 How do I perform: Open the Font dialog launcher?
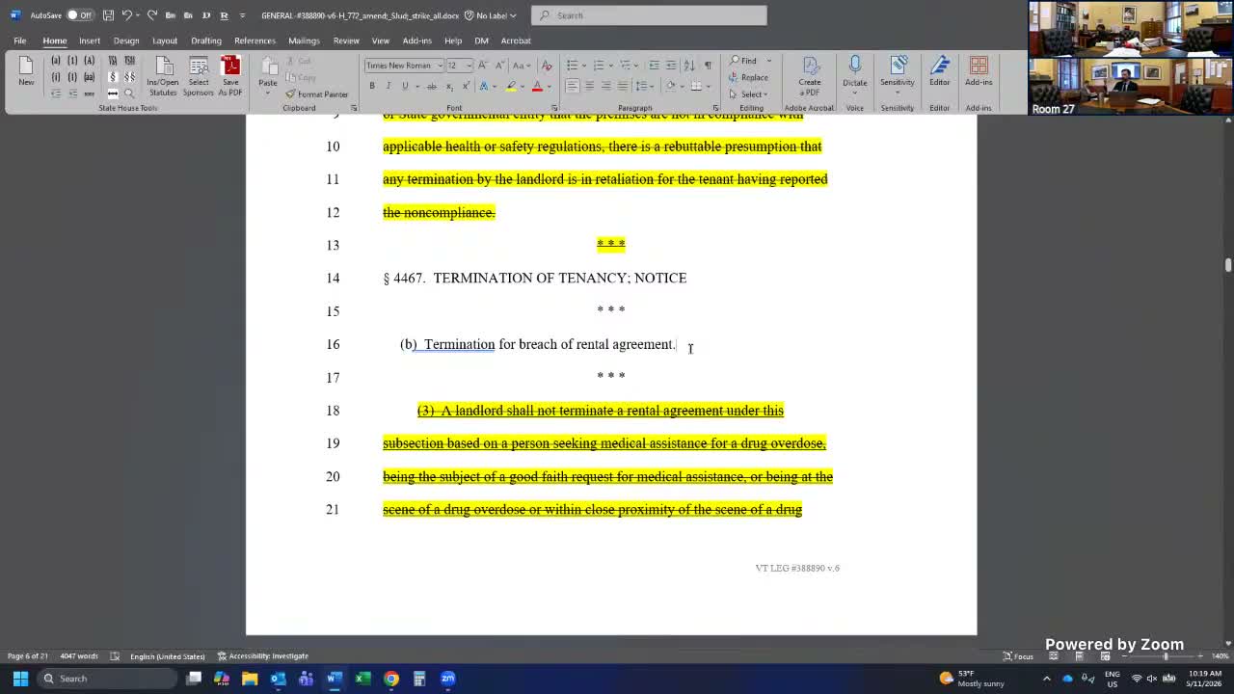pos(553,108)
